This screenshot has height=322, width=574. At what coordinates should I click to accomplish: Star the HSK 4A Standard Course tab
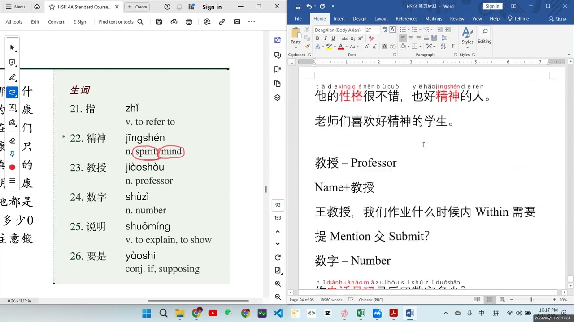52,7
